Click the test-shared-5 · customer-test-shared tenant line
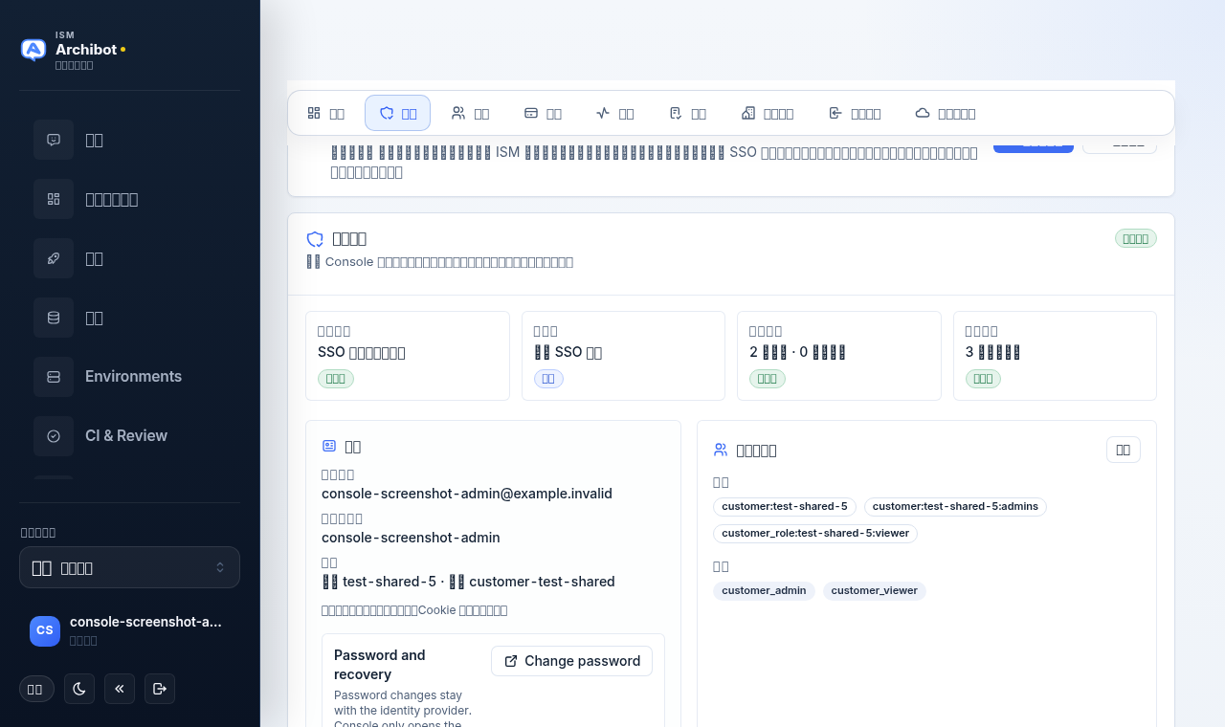The width and height of the screenshot is (1225, 727). pos(468,582)
